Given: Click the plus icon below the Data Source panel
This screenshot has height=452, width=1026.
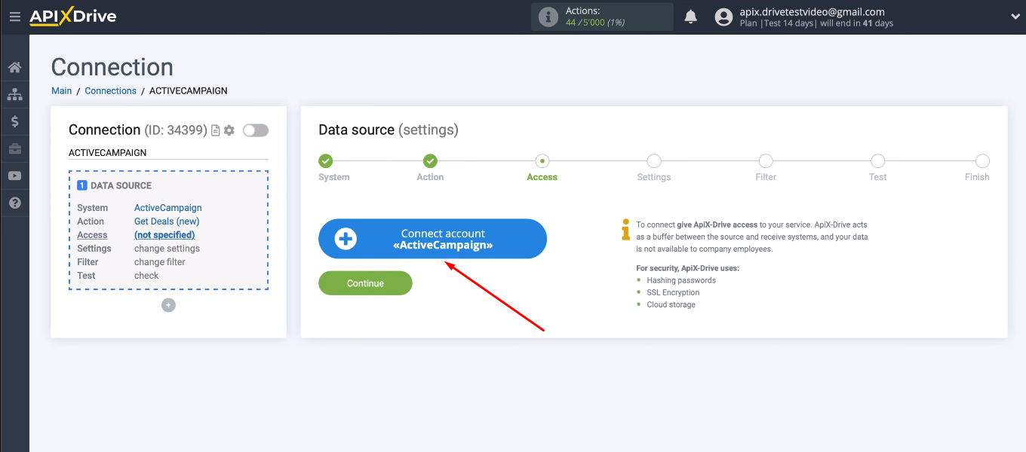Looking at the screenshot, I should click(x=168, y=305).
